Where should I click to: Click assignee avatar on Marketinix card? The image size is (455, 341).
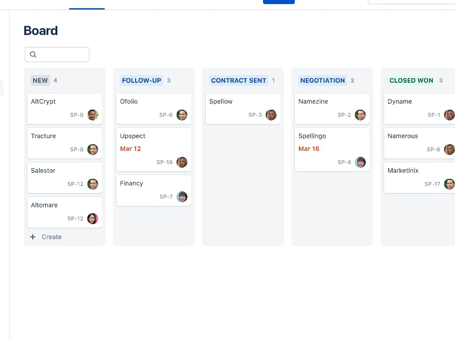tap(450, 184)
